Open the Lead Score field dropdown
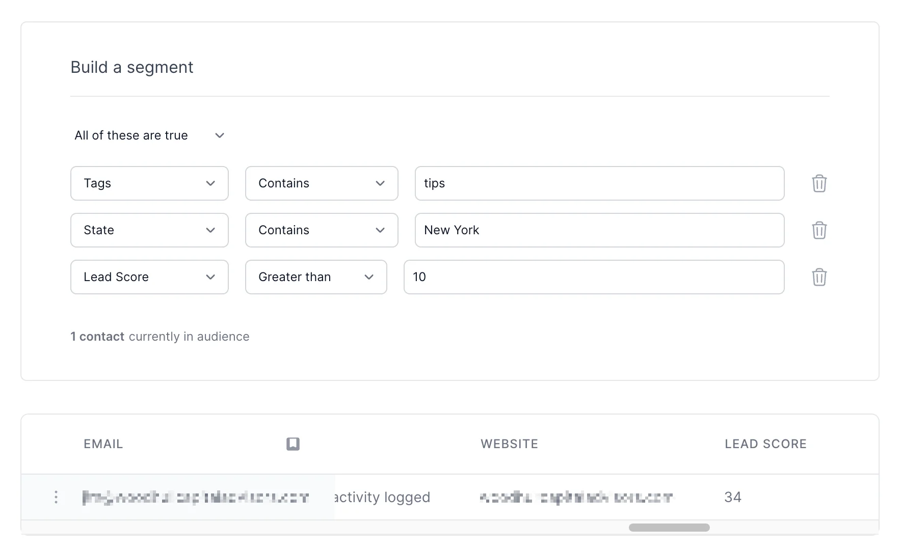The width and height of the screenshot is (901, 551). point(149,277)
